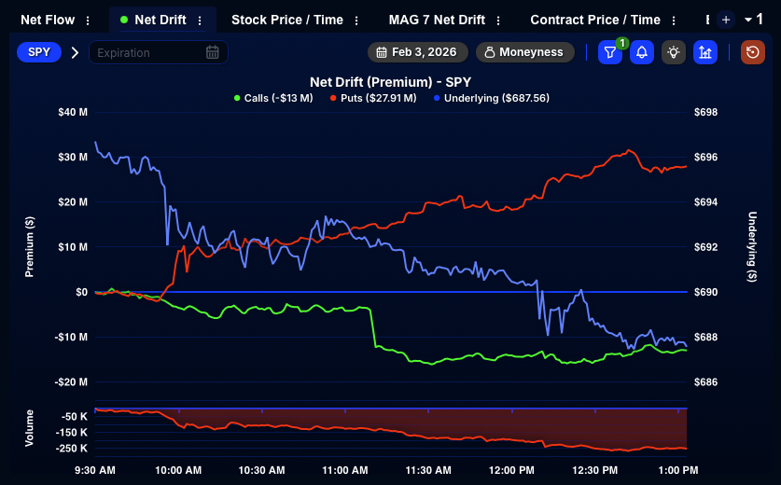Switch to Stock Price / Time tab
This screenshot has width=781, height=485.
coord(286,20)
